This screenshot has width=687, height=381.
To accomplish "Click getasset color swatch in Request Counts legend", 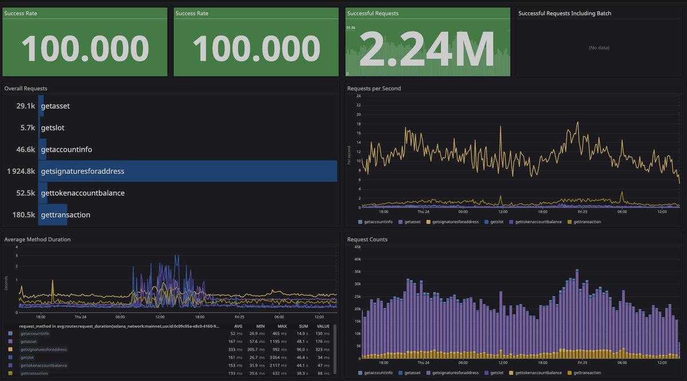I will 401,374.
